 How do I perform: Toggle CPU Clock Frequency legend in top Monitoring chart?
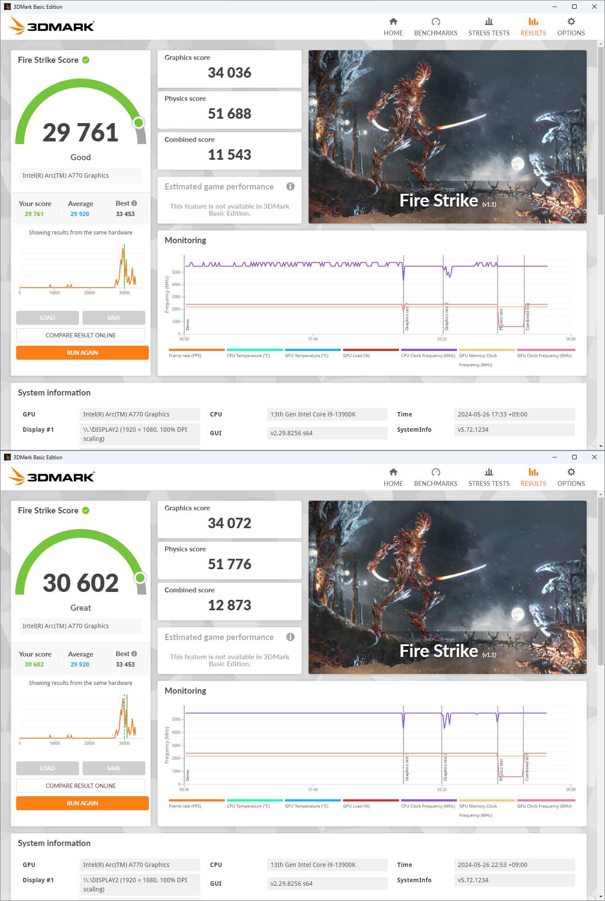[429, 353]
